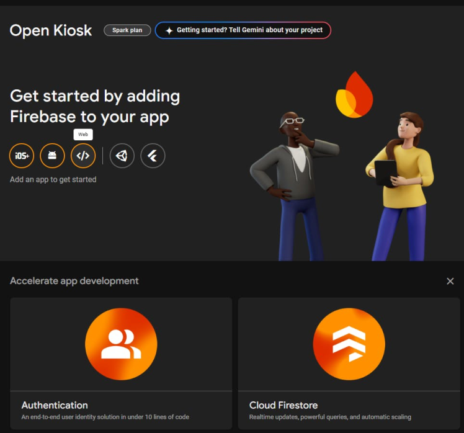
Task: Click the Android platform icon
Action: coord(52,156)
